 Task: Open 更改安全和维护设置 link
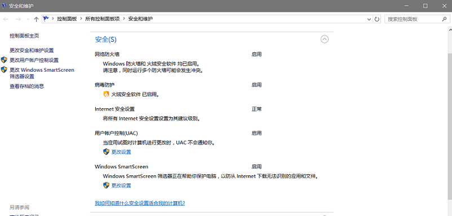pos(32,50)
